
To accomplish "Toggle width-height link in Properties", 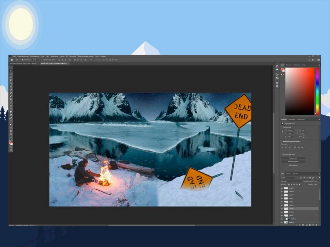I will pyautogui.click(x=283, y=131).
